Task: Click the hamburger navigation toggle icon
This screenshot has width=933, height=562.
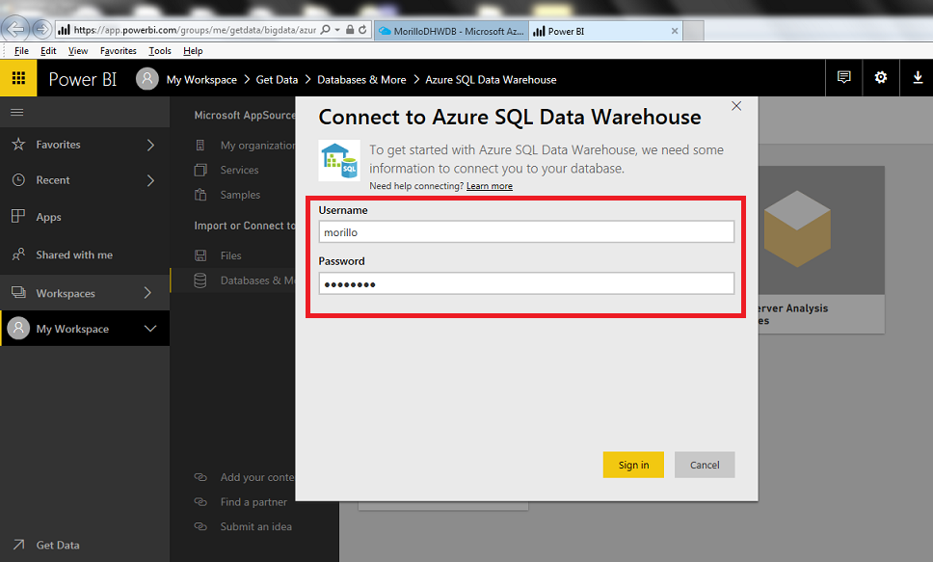Action: click(x=17, y=113)
